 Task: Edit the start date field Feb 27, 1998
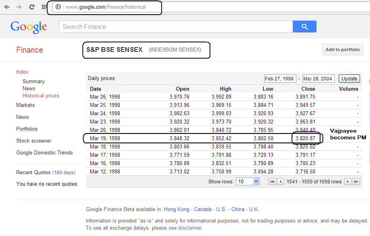pos(280,79)
